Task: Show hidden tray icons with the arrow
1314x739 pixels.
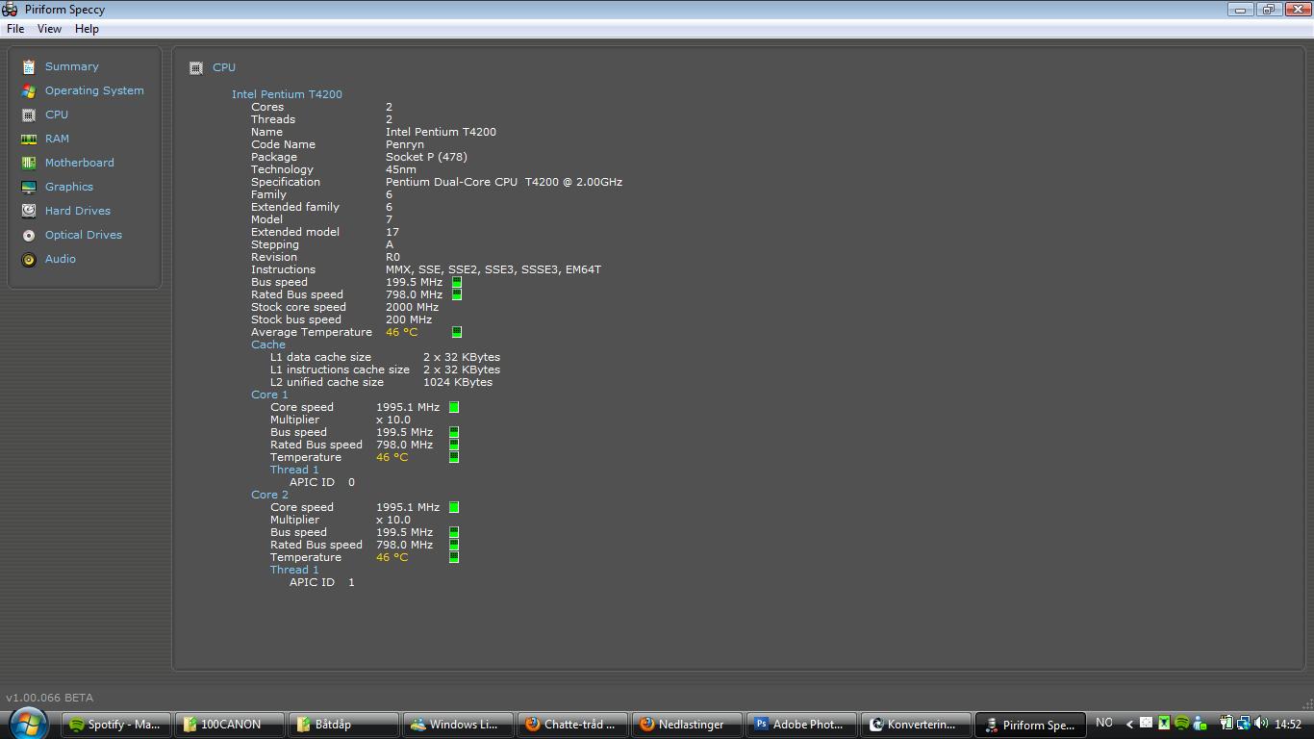Action: (x=1129, y=724)
